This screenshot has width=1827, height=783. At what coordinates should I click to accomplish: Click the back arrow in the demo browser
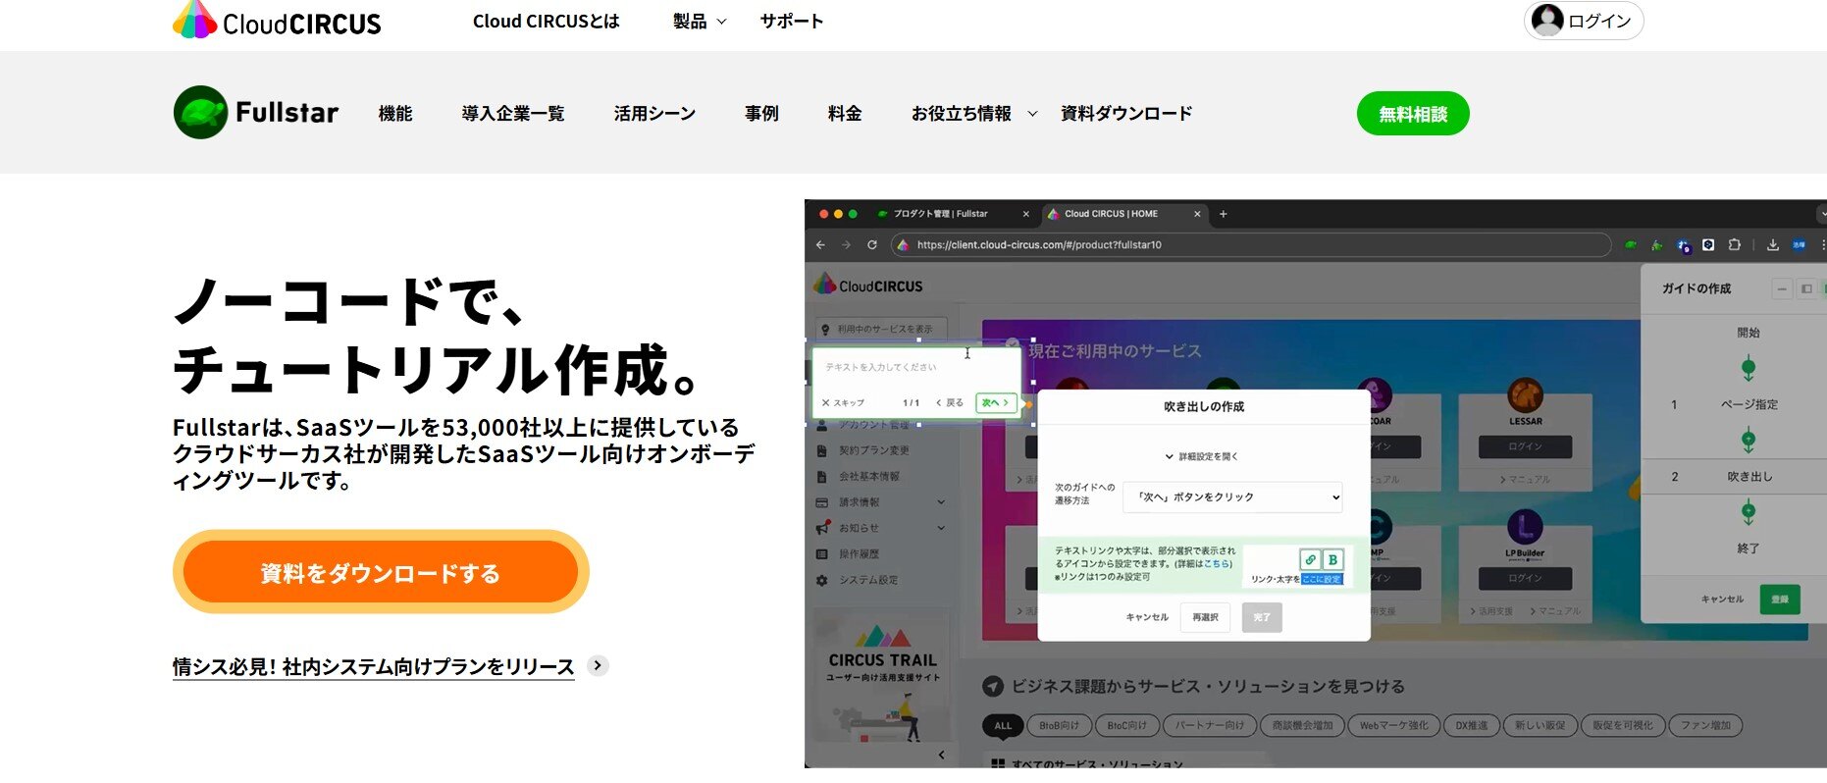point(821,244)
